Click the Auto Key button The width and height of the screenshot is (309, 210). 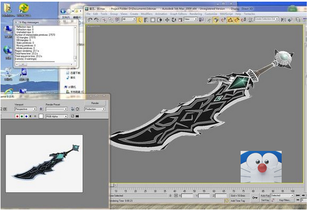tap(265, 196)
